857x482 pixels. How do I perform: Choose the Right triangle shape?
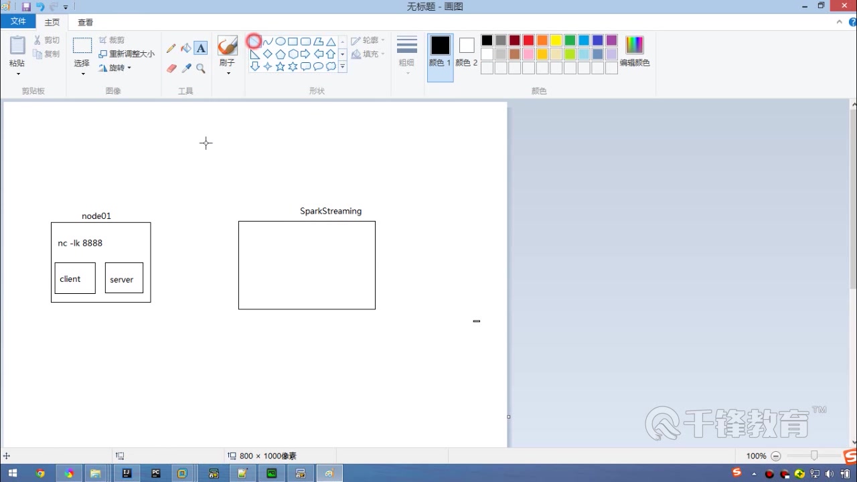coord(254,54)
